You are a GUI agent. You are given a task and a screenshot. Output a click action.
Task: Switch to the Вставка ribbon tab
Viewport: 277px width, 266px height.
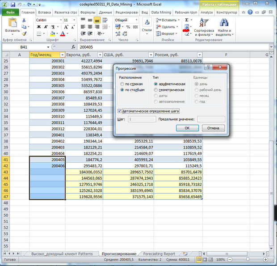point(44,13)
